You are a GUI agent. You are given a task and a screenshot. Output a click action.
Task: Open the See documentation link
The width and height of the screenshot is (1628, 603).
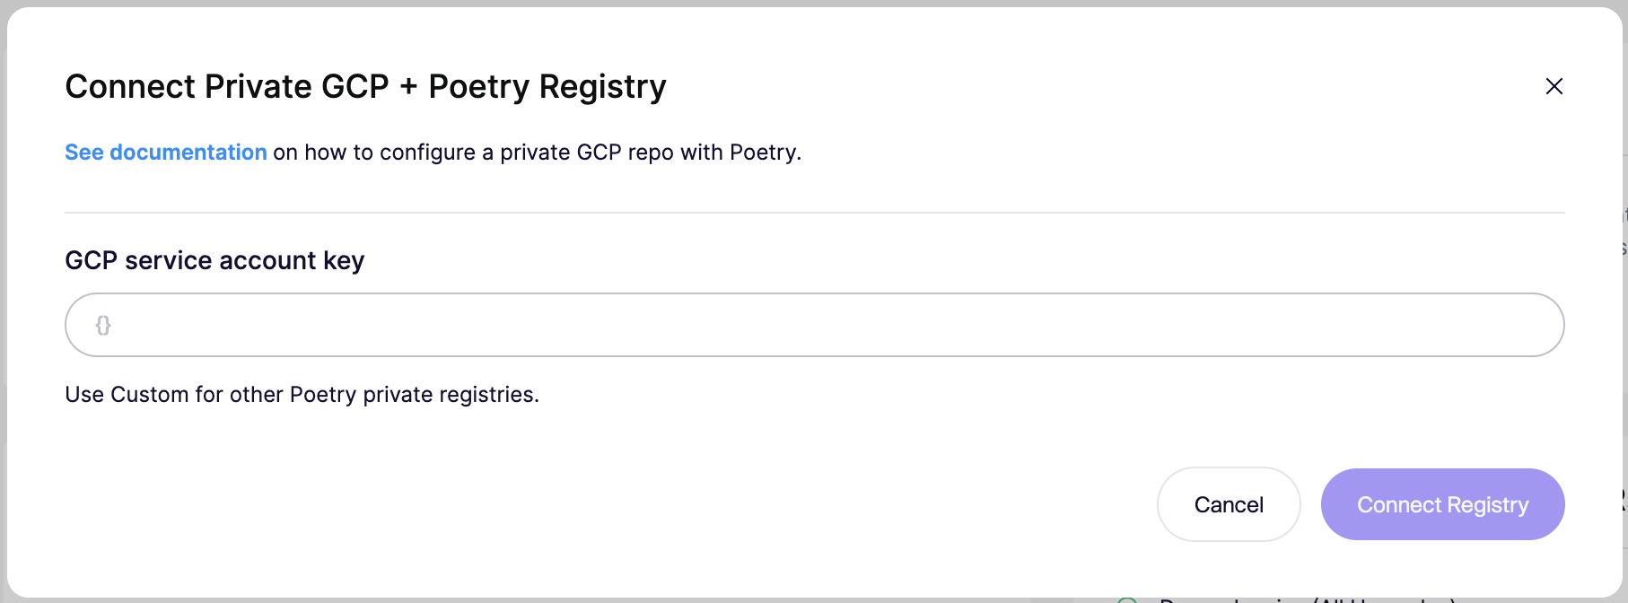tap(166, 153)
